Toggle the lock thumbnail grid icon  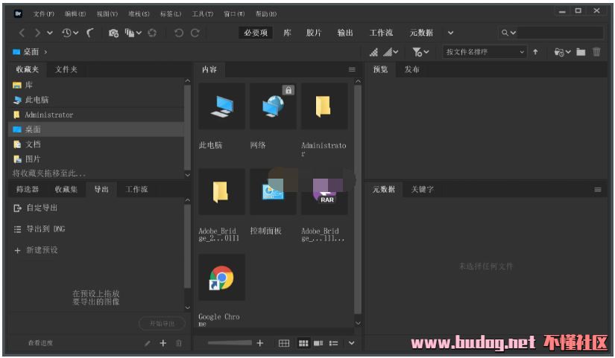[x=284, y=344]
